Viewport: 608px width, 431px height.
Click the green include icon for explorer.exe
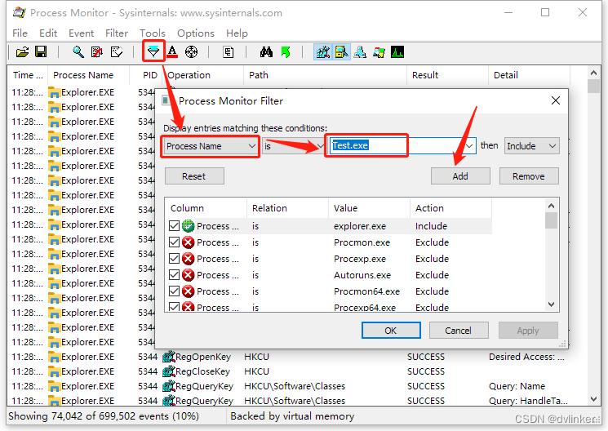point(188,226)
